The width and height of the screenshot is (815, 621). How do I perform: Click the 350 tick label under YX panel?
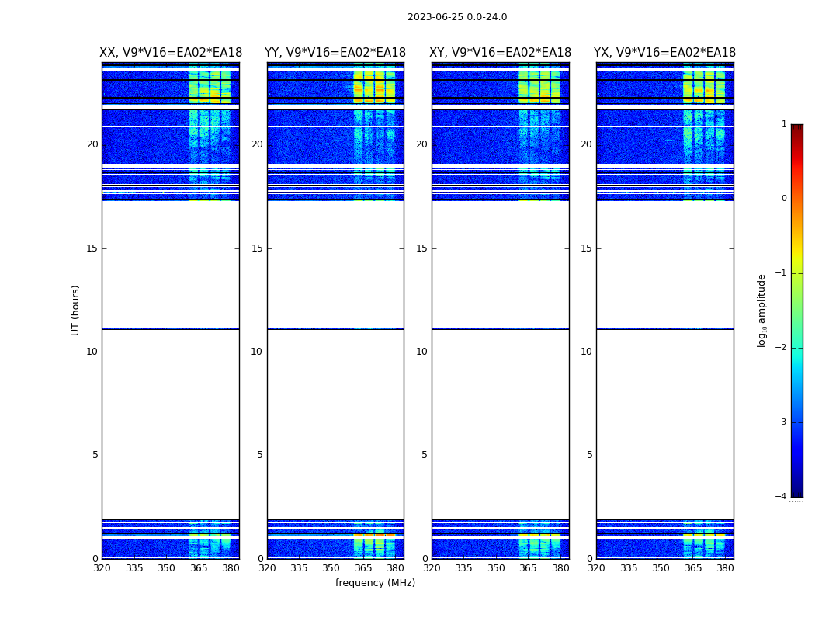pyautogui.click(x=661, y=568)
